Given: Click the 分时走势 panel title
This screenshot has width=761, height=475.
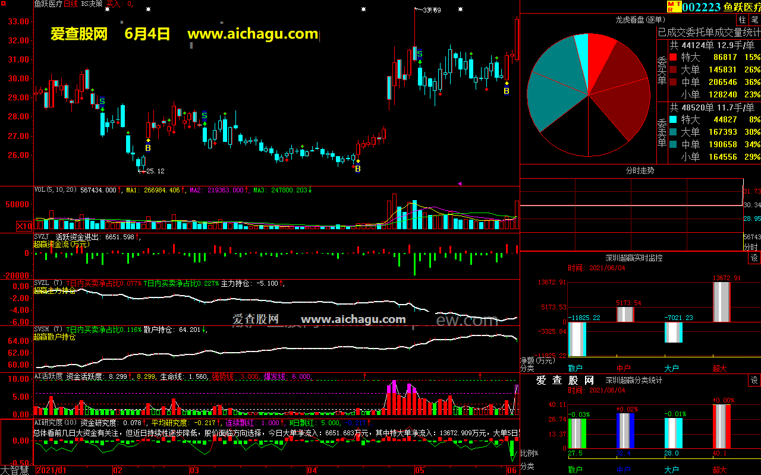Looking at the screenshot, I should tap(640, 170).
